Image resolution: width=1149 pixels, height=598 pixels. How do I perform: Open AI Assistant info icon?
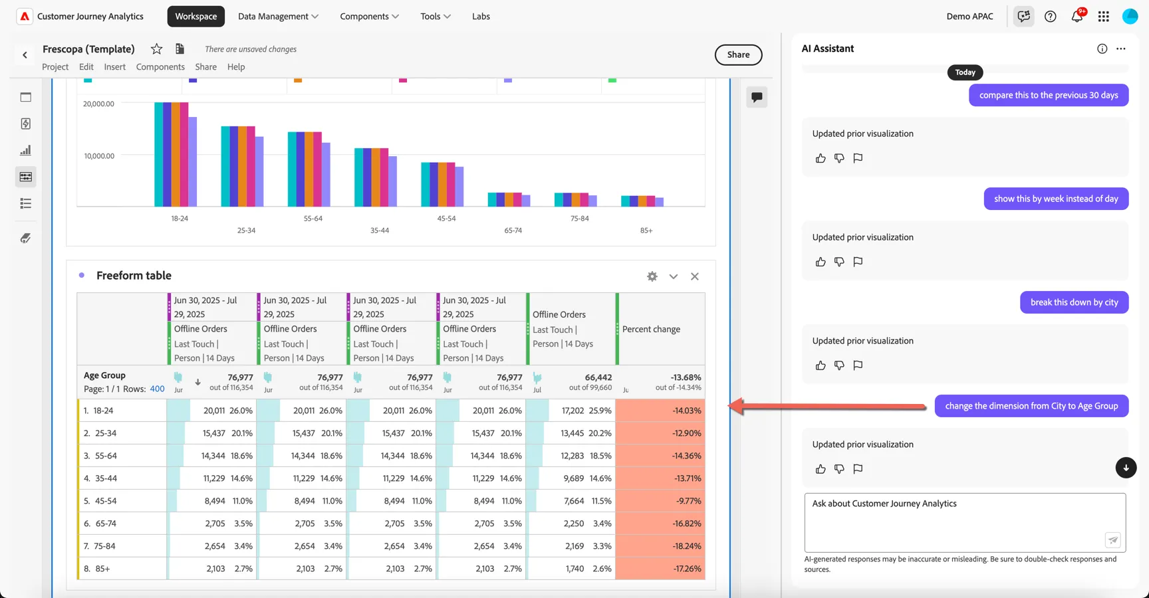(x=1102, y=49)
